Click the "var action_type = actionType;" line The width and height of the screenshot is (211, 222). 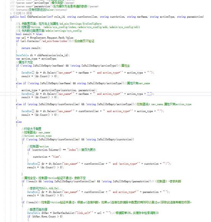click(36, 59)
